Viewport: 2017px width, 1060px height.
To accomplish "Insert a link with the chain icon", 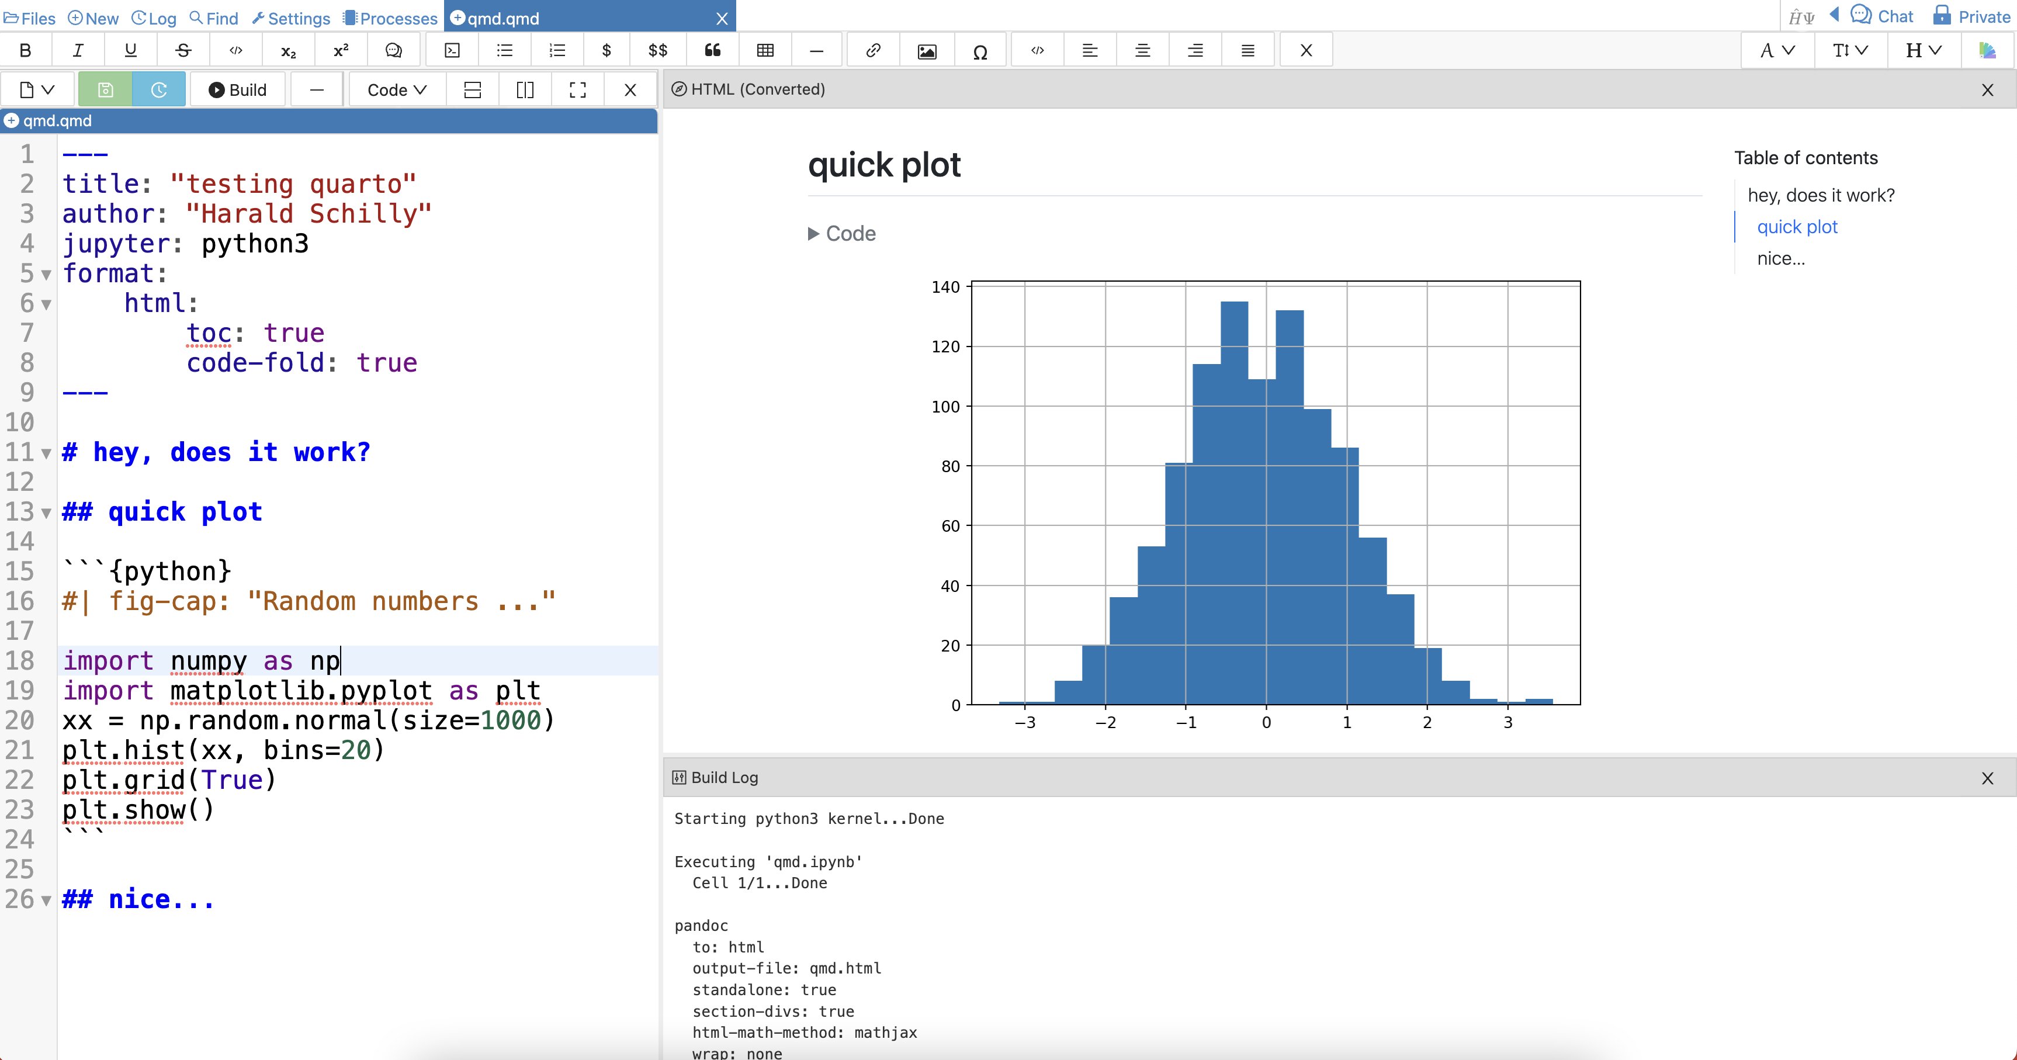I will point(873,51).
